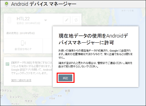
Task: Click the HTL22 device name
Action: click(23, 19)
